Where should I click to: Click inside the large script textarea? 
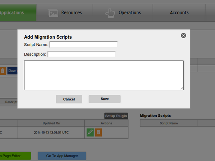click(104, 75)
